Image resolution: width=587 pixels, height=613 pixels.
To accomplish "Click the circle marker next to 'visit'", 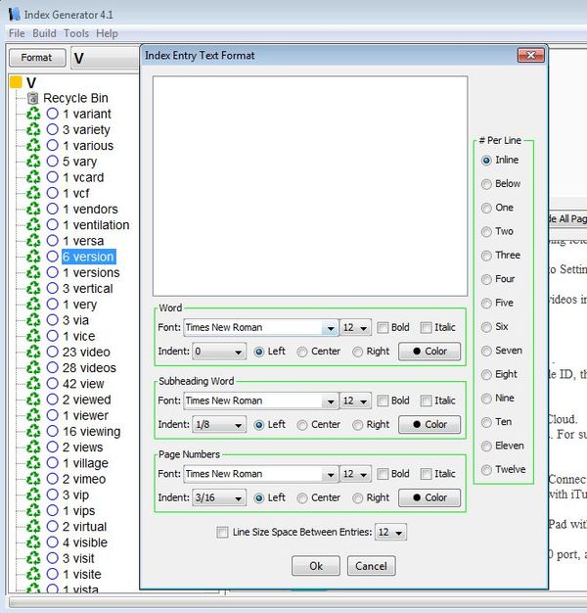I will pyautogui.click(x=52, y=558).
